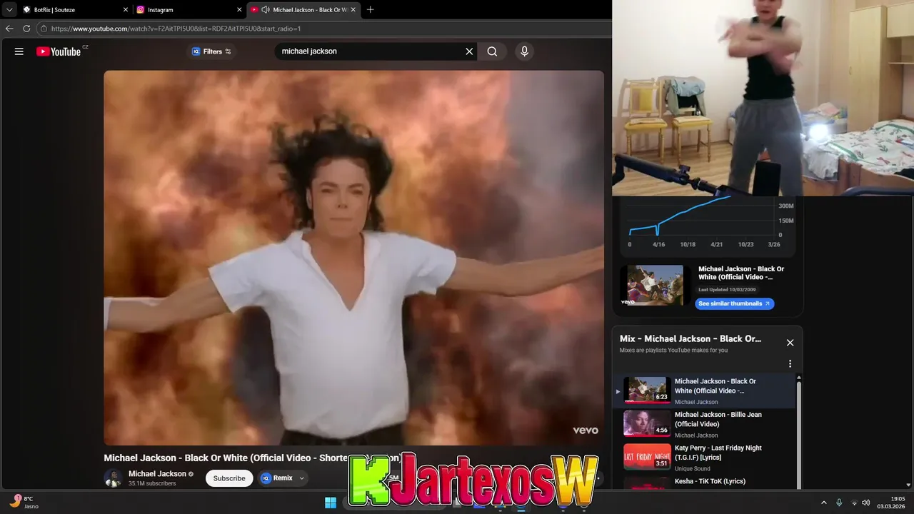The image size is (914, 514).
Task: Click the browser address bar URL
Action: coord(176,29)
